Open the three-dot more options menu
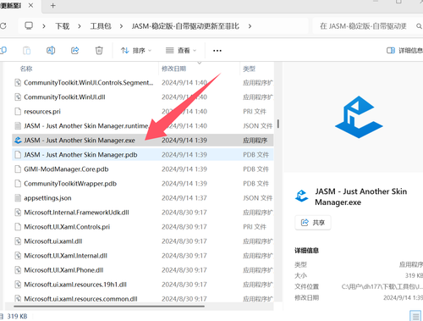423x321 pixels. pyautogui.click(x=217, y=51)
